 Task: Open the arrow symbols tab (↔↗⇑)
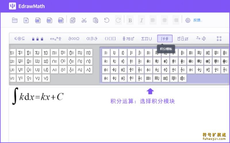tap(55, 39)
